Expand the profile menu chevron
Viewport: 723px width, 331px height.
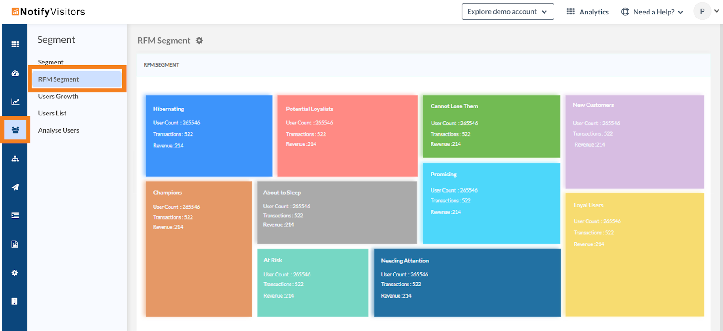717,11
